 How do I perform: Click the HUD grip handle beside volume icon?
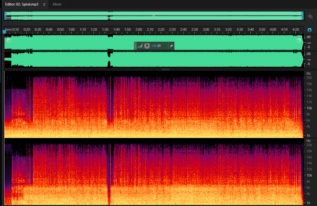pos(136,46)
